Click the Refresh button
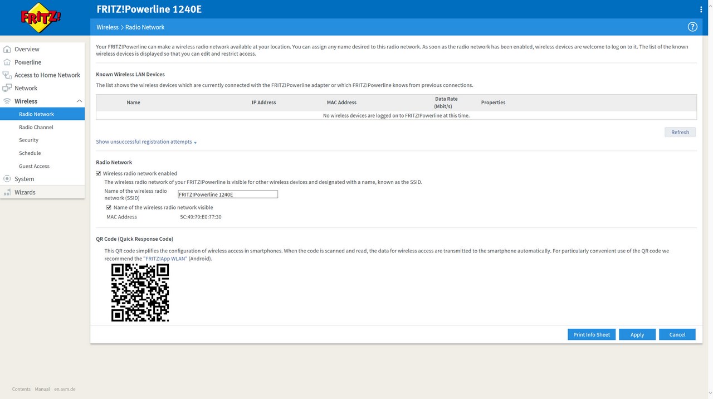 (x=680, y=132)
